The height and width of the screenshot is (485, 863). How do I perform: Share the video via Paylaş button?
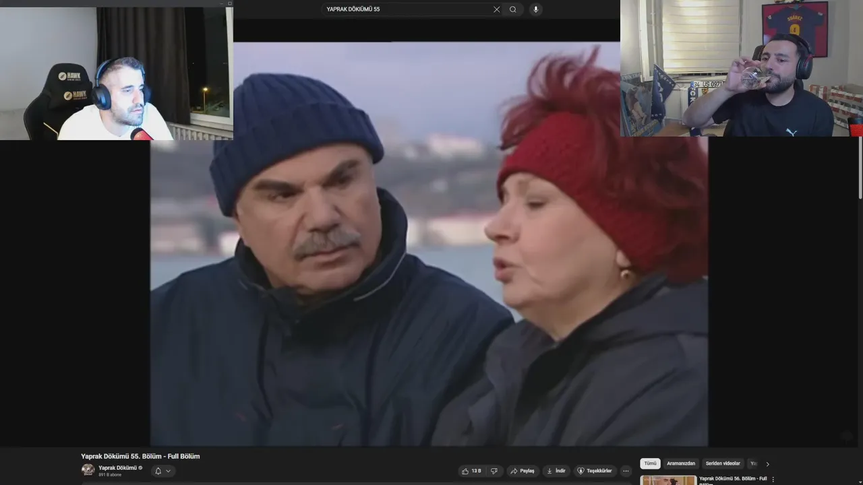[523, 471]
